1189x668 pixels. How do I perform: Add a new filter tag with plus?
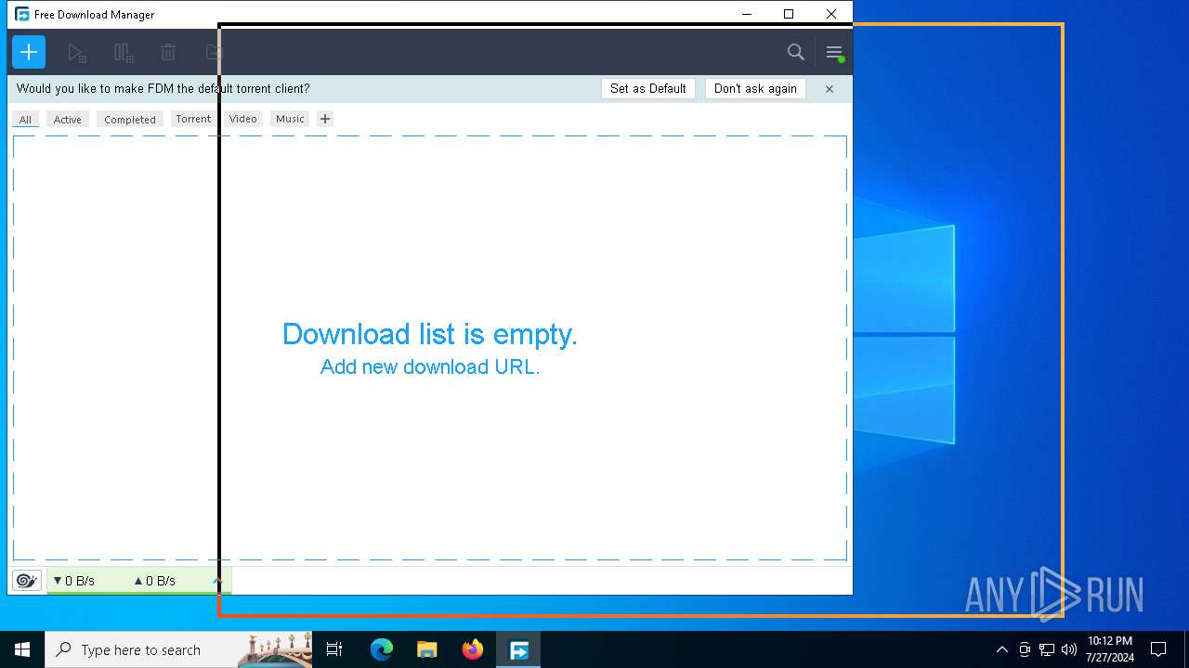pyautogui.click(x=325, y=119)
